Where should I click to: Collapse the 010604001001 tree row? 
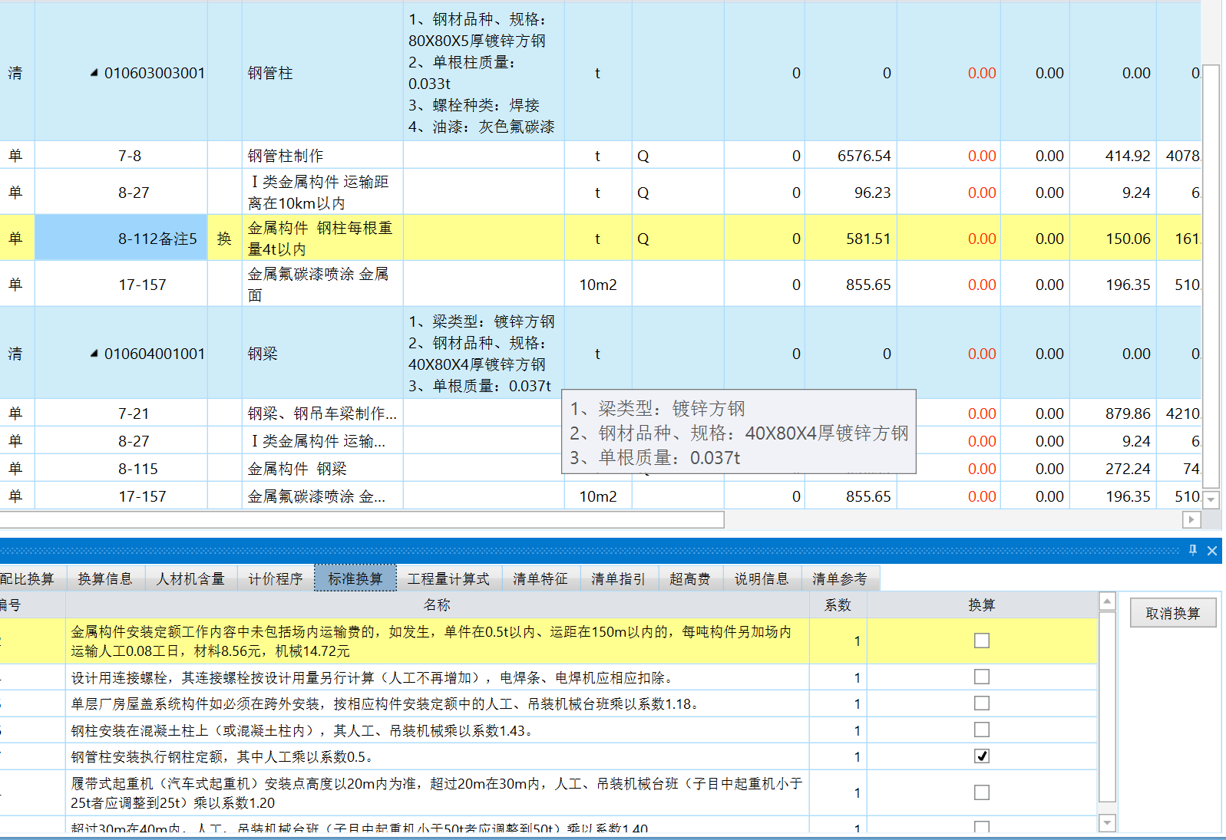[x=94, y=354]
